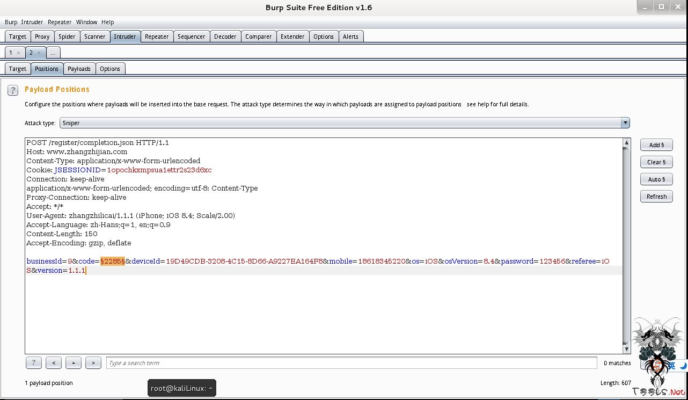Close intruder attack tab 1
688x400 pixels.
18,53
